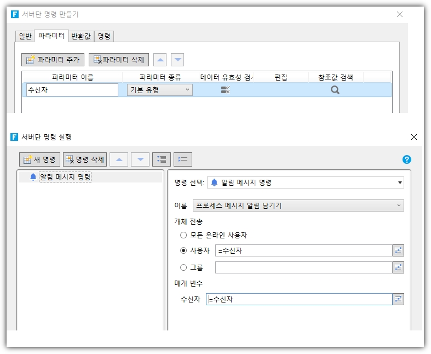This screenshot has width=431, height=354.
Task: Click the indent command icon
Action: [x=161, y=159]
